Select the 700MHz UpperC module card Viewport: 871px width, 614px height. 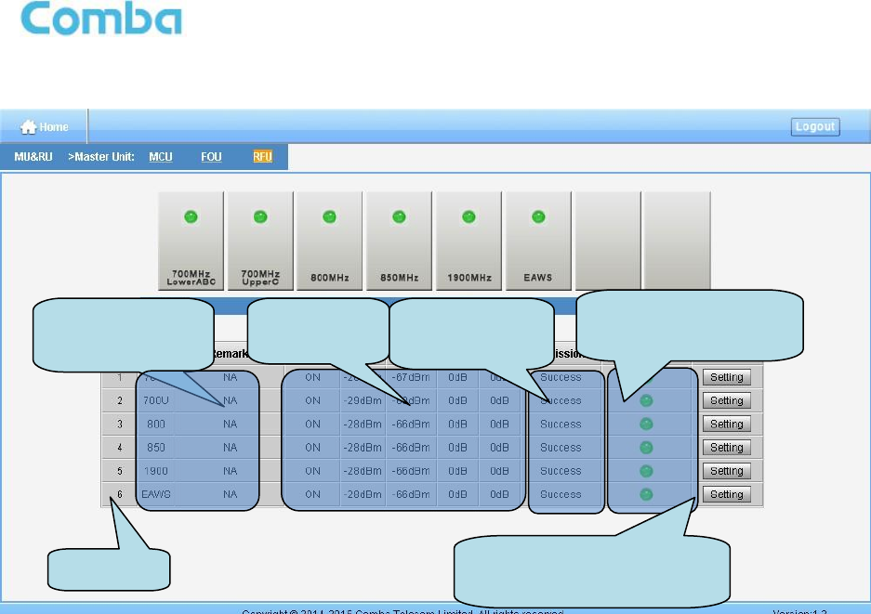[260, 241]
